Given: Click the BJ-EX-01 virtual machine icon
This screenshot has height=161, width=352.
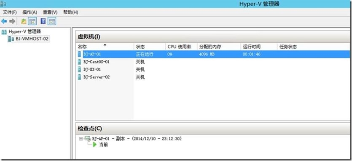Looking at the screenshot, I should pyautogui.click(x=79, y=69).
